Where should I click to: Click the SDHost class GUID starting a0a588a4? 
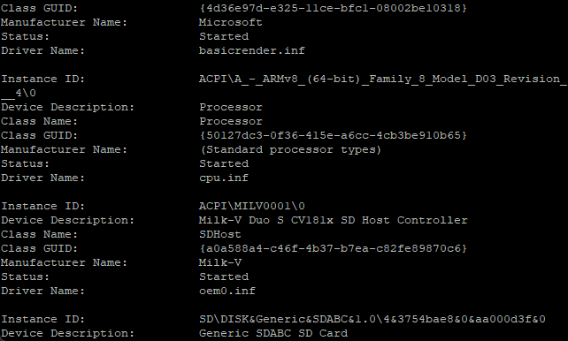(x=333, y=248)
